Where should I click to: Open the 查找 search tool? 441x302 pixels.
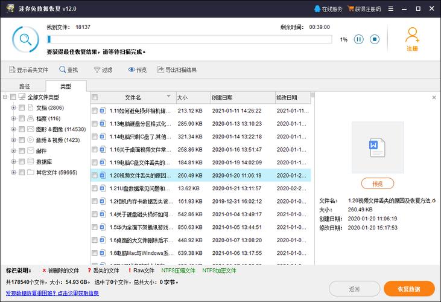(69, 69)
